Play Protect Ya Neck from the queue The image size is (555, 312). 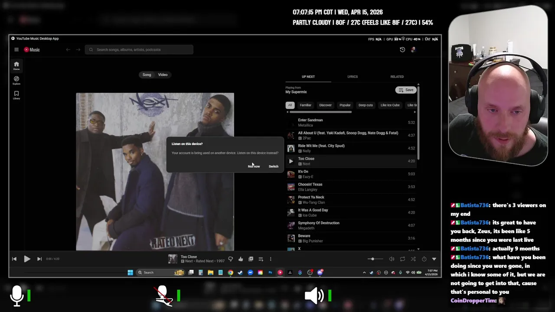[x=350, y=200]
